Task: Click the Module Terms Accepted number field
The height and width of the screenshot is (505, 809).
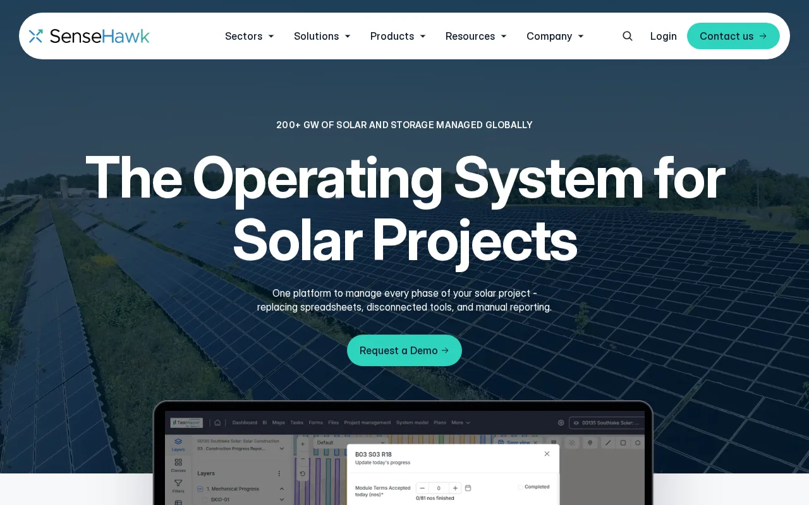Action: pos(439,488)
